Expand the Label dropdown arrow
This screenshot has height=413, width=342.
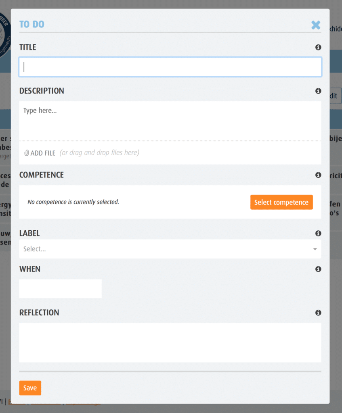tap(315, 249)
